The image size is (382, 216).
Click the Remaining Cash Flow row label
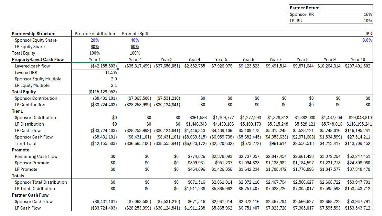36,156
